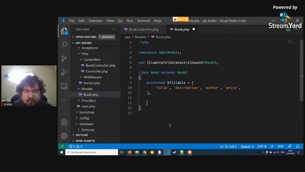Open Windows notification center icon
The height and width of the screenshot is (172, 305).
click(298, 152)
